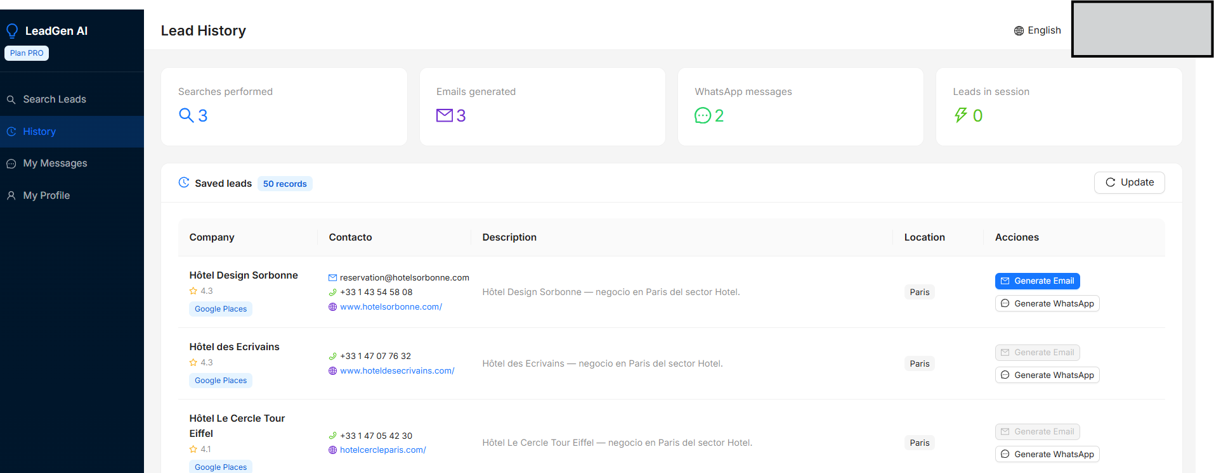Click the Hôtel Le Cercle Tour Eiffel company name

[x=237, y=426]
